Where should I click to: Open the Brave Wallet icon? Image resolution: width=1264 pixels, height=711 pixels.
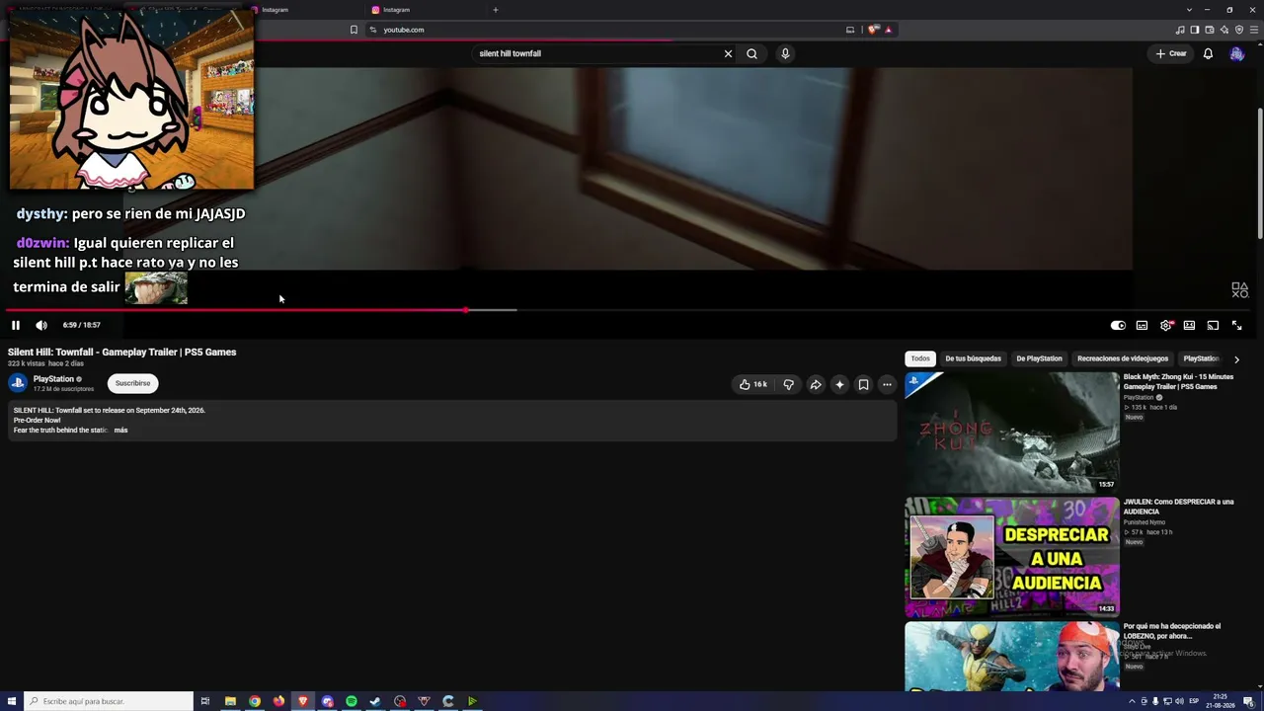[x=1210, y=30]
